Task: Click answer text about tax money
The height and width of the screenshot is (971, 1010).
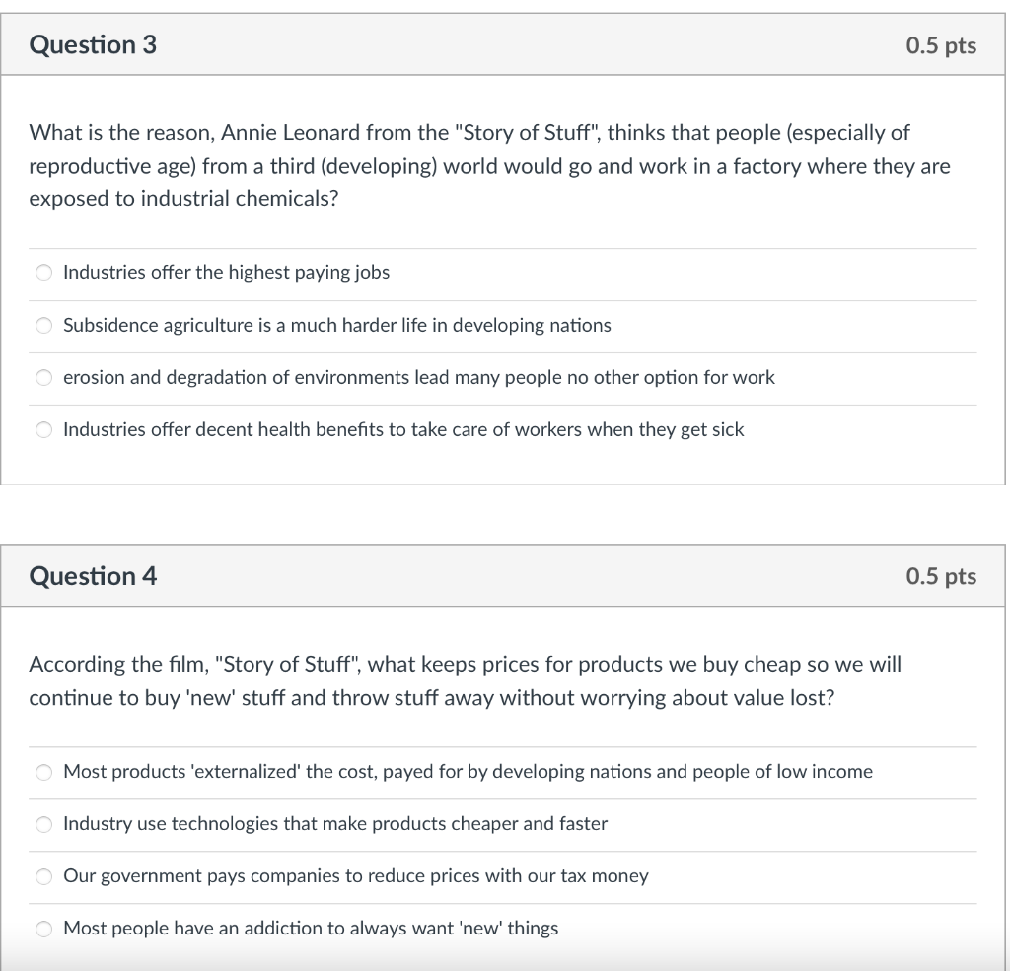Action: (x=355, y=875)
